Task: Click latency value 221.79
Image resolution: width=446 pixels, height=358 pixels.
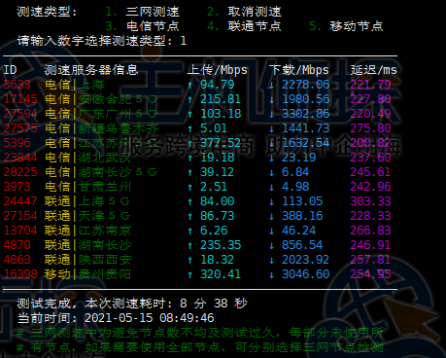Action: (370, 85)
